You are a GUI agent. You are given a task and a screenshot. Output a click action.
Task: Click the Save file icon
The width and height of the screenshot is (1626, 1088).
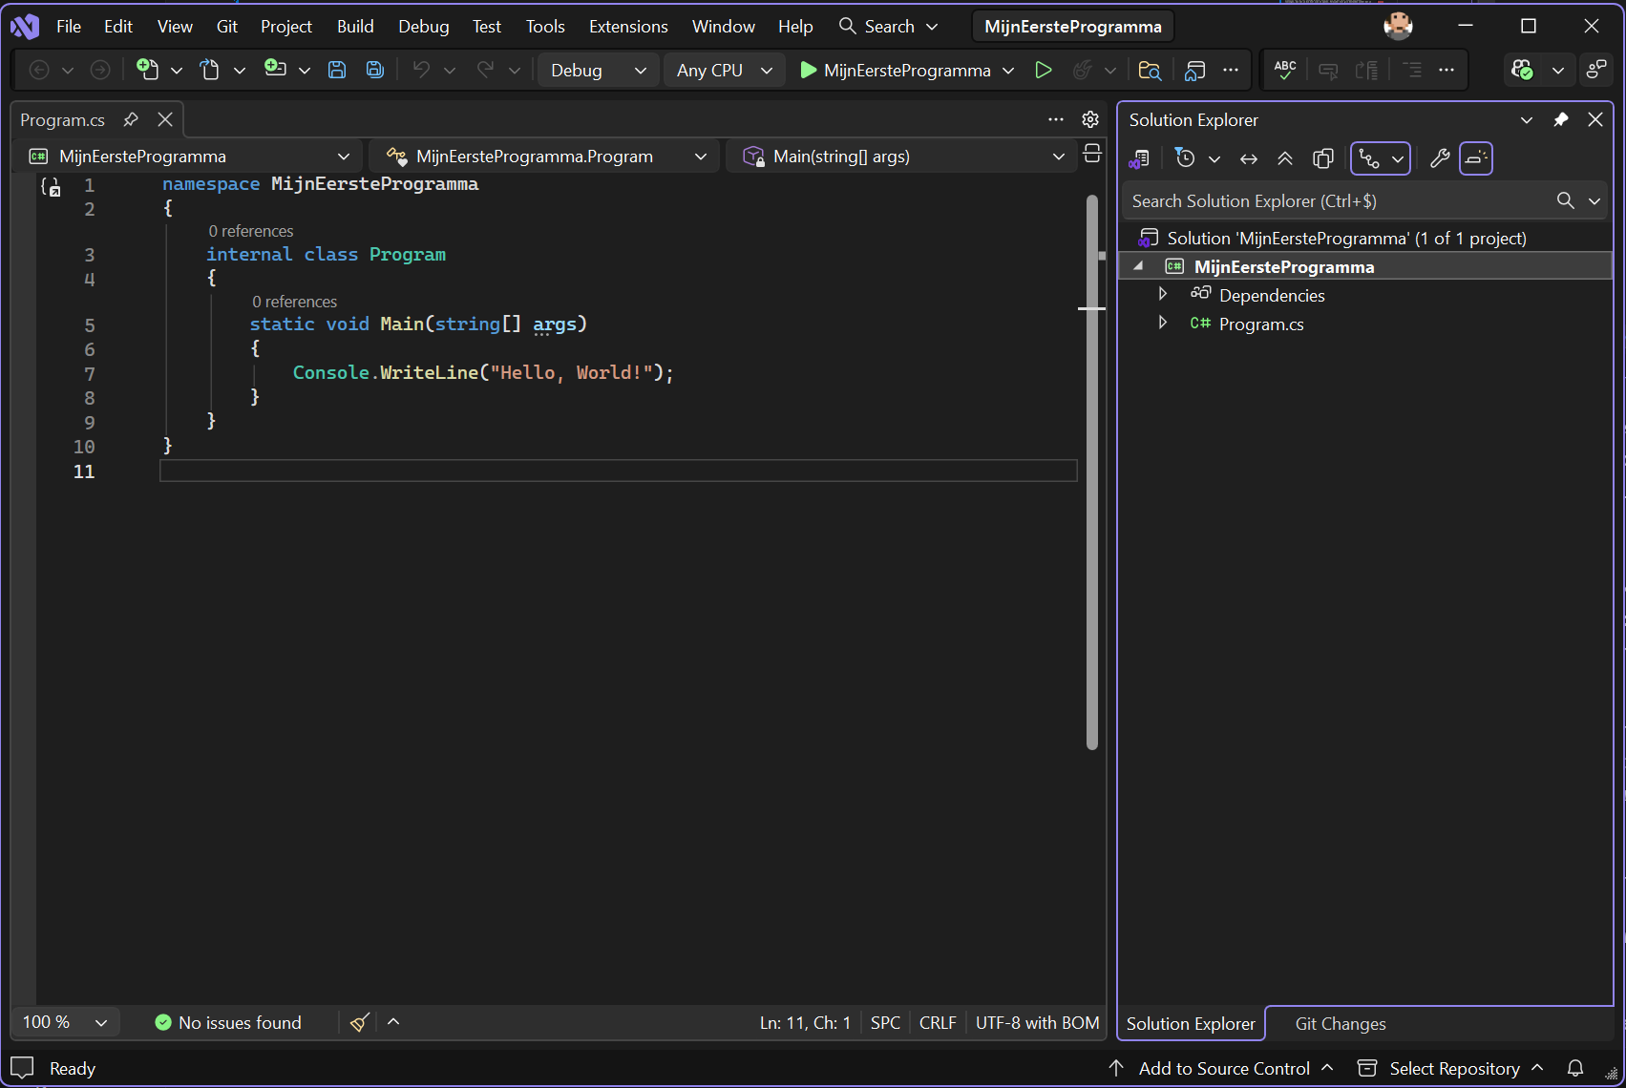click(337, 70)
